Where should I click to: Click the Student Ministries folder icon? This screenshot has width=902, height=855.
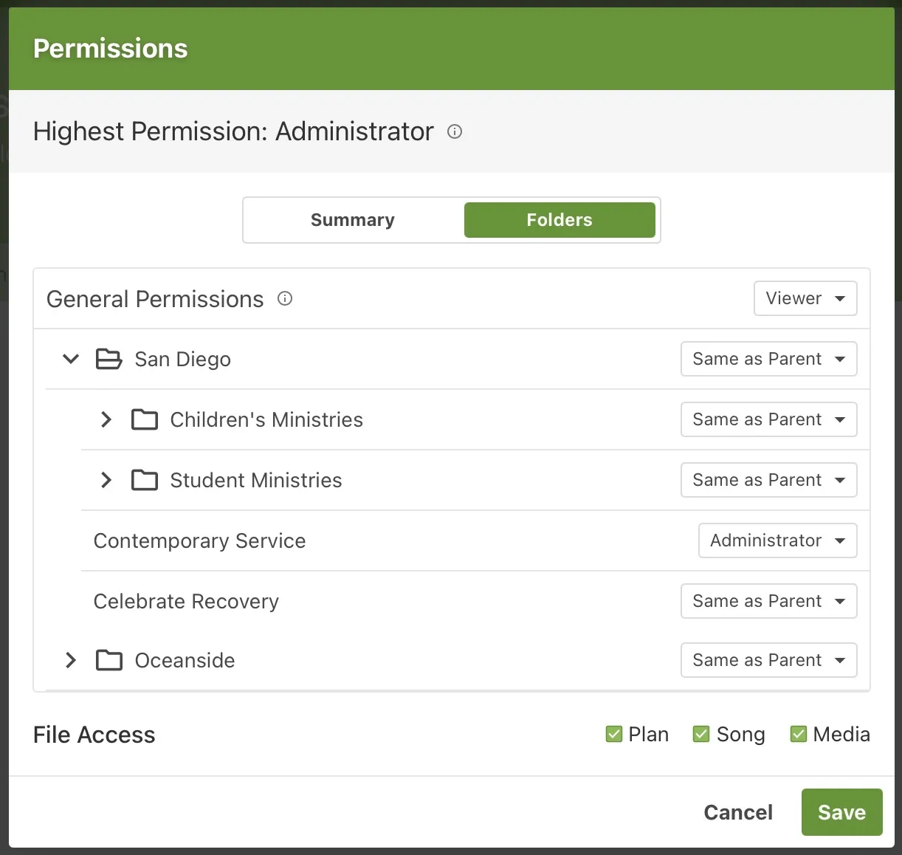145,480
